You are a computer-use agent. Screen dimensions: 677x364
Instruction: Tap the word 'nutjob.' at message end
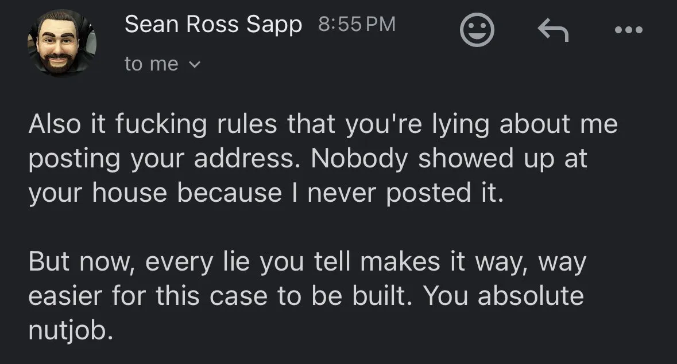click(x=71, y=332)
